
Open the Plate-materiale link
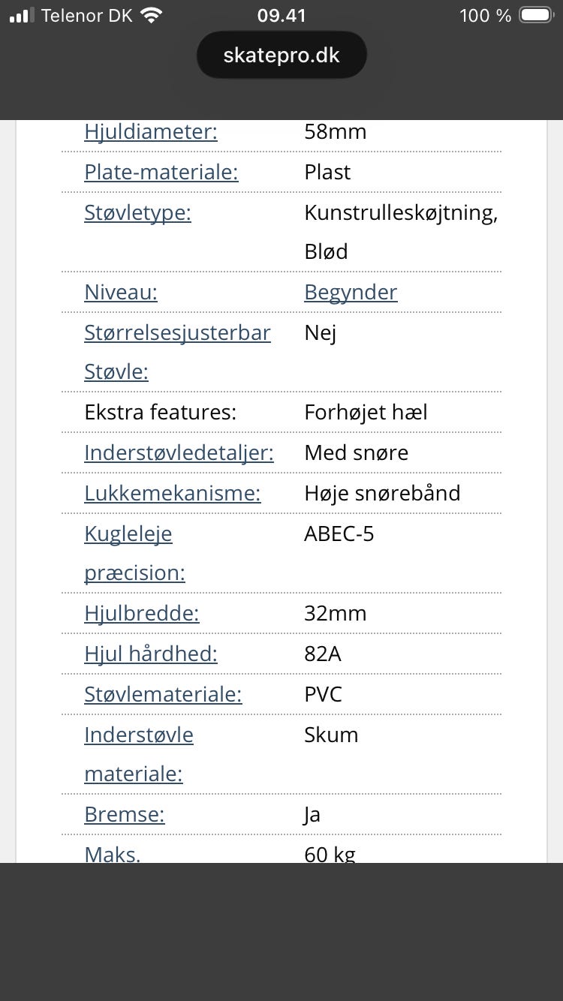coord(161,173)
